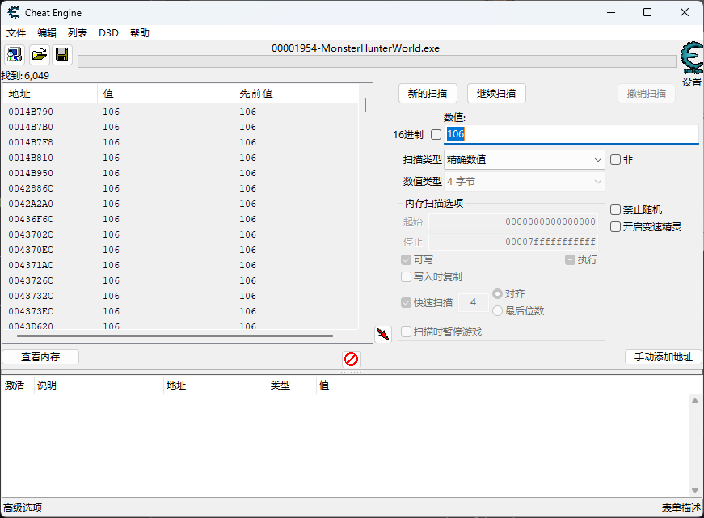The width and height of the screenshot is (704, 518).
Task: Open the 扫描类型 dropdown
Action: coord(524,160)
